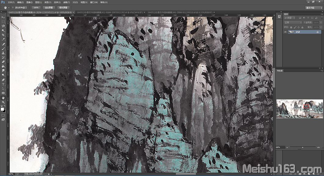Click the pixel layer filter icon
The image size is (324, 176).
click(x=300, y=18)
